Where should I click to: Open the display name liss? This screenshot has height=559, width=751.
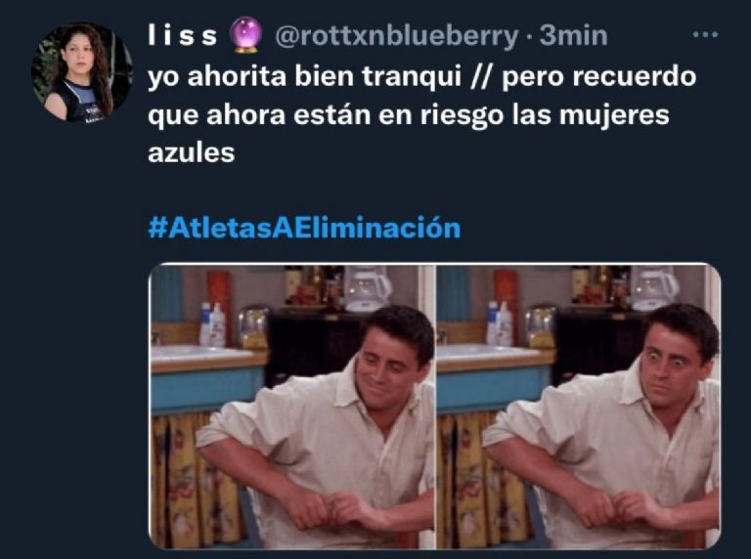183,35
